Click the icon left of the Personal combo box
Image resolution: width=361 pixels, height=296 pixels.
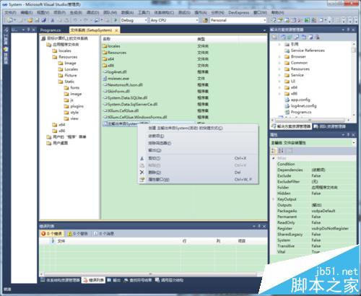click(205, 20)
